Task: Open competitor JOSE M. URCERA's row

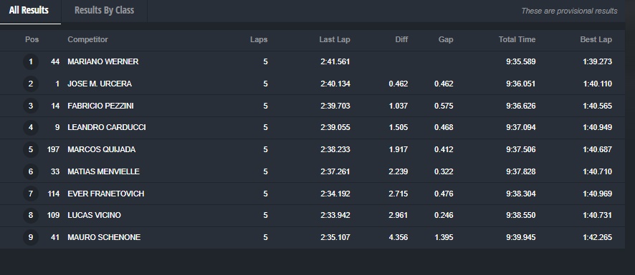Action: [312, 84]
